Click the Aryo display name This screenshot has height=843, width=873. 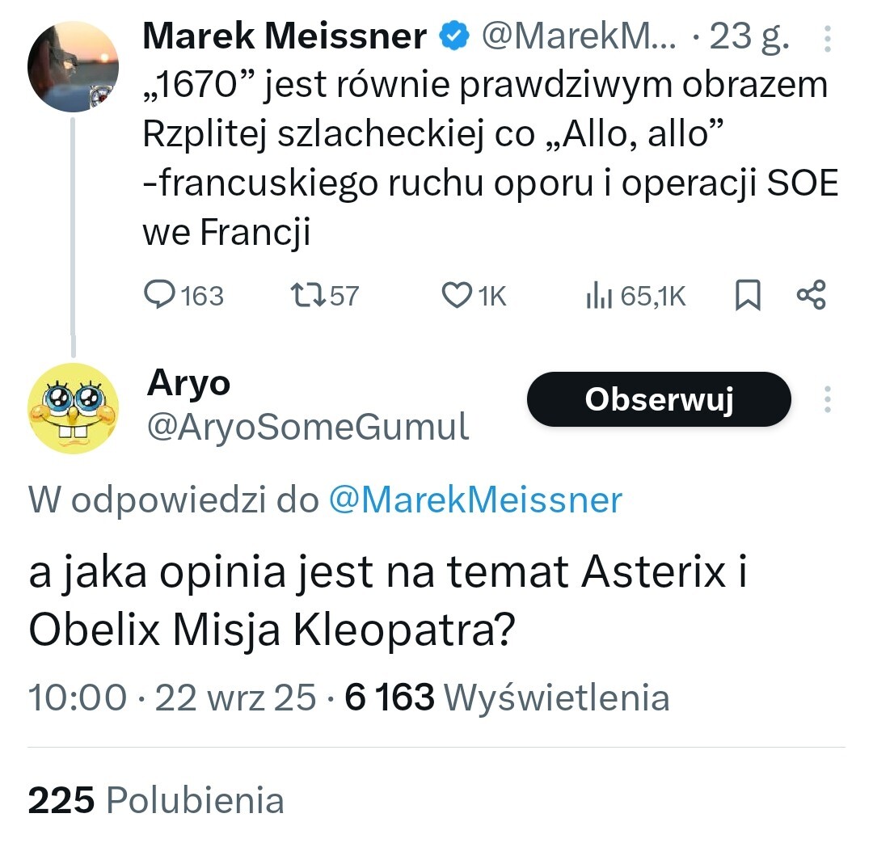coord(188,383)
